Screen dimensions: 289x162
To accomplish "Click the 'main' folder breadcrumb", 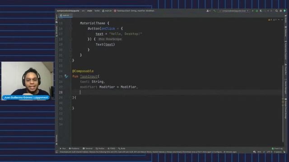I will (89, 11).
